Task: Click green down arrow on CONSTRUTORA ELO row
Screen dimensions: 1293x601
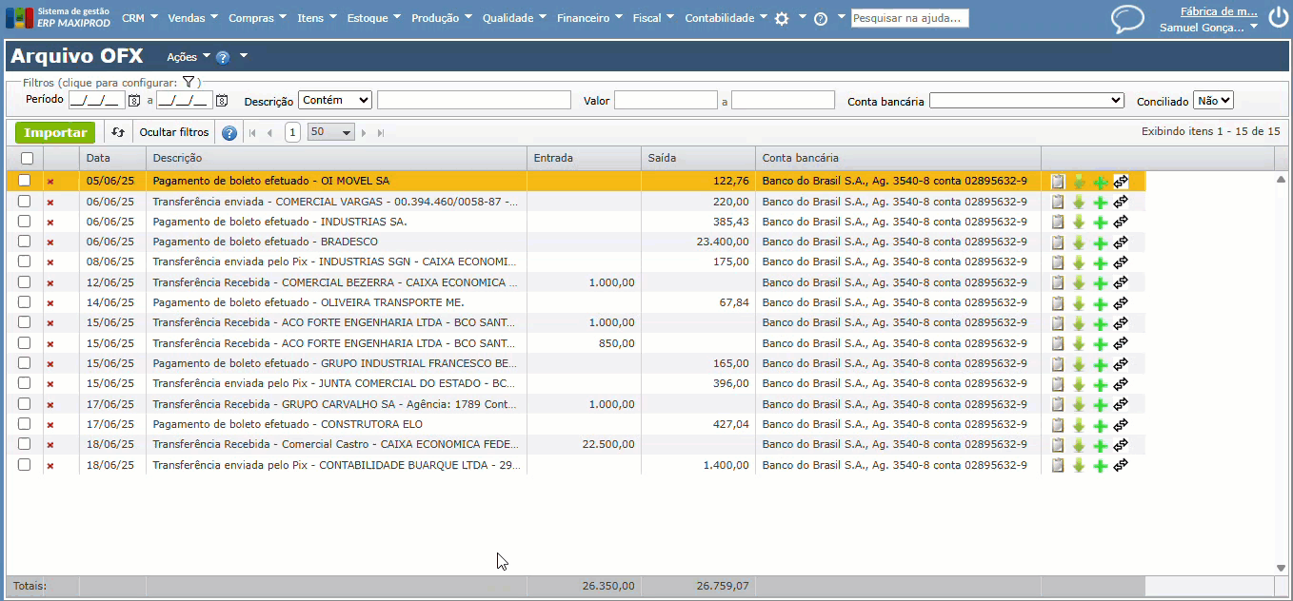Action: coord(1079,425)
